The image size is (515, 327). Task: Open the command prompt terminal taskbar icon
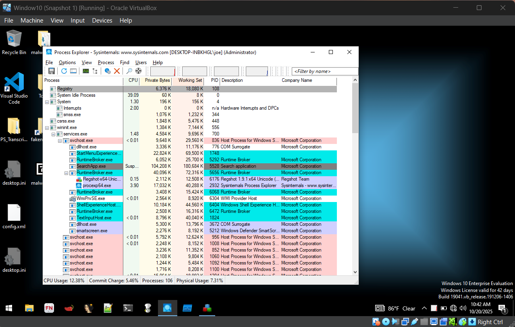[x=128, y=308]
